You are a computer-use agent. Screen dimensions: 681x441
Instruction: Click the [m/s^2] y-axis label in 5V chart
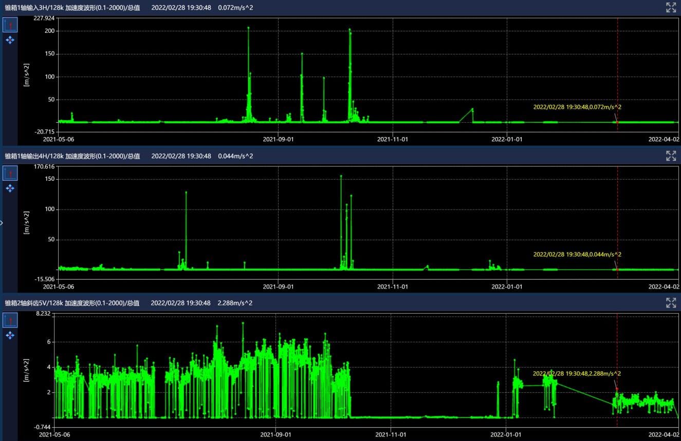[x=26, y=371]
